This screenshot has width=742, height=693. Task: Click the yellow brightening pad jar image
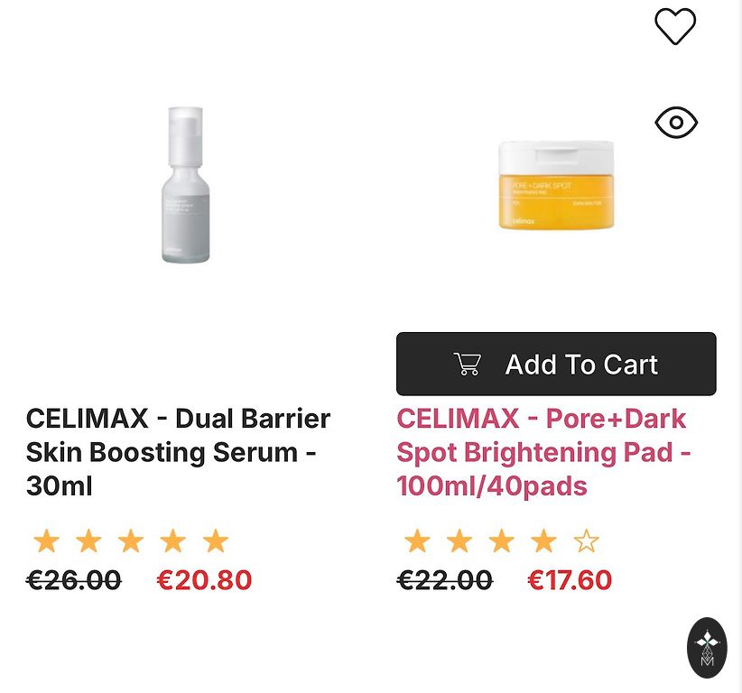click(x=556, y=185)
